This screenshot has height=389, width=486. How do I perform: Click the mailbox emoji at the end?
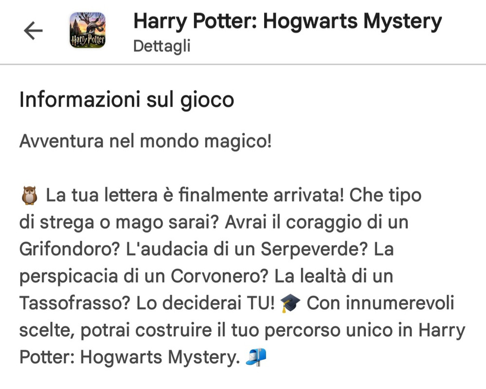(x=256, y=357)
